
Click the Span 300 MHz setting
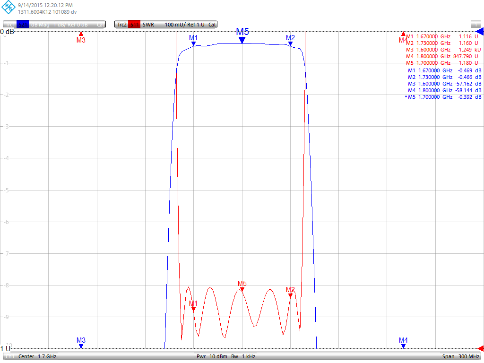[461, 356]
